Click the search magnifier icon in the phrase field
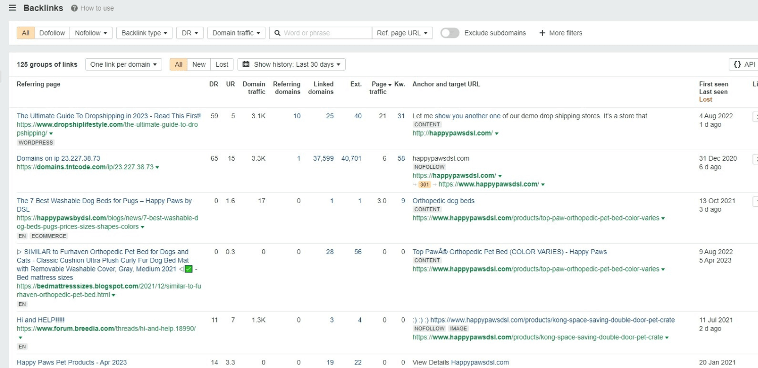Viewport: 758px width, 368px height. point(277,33)
